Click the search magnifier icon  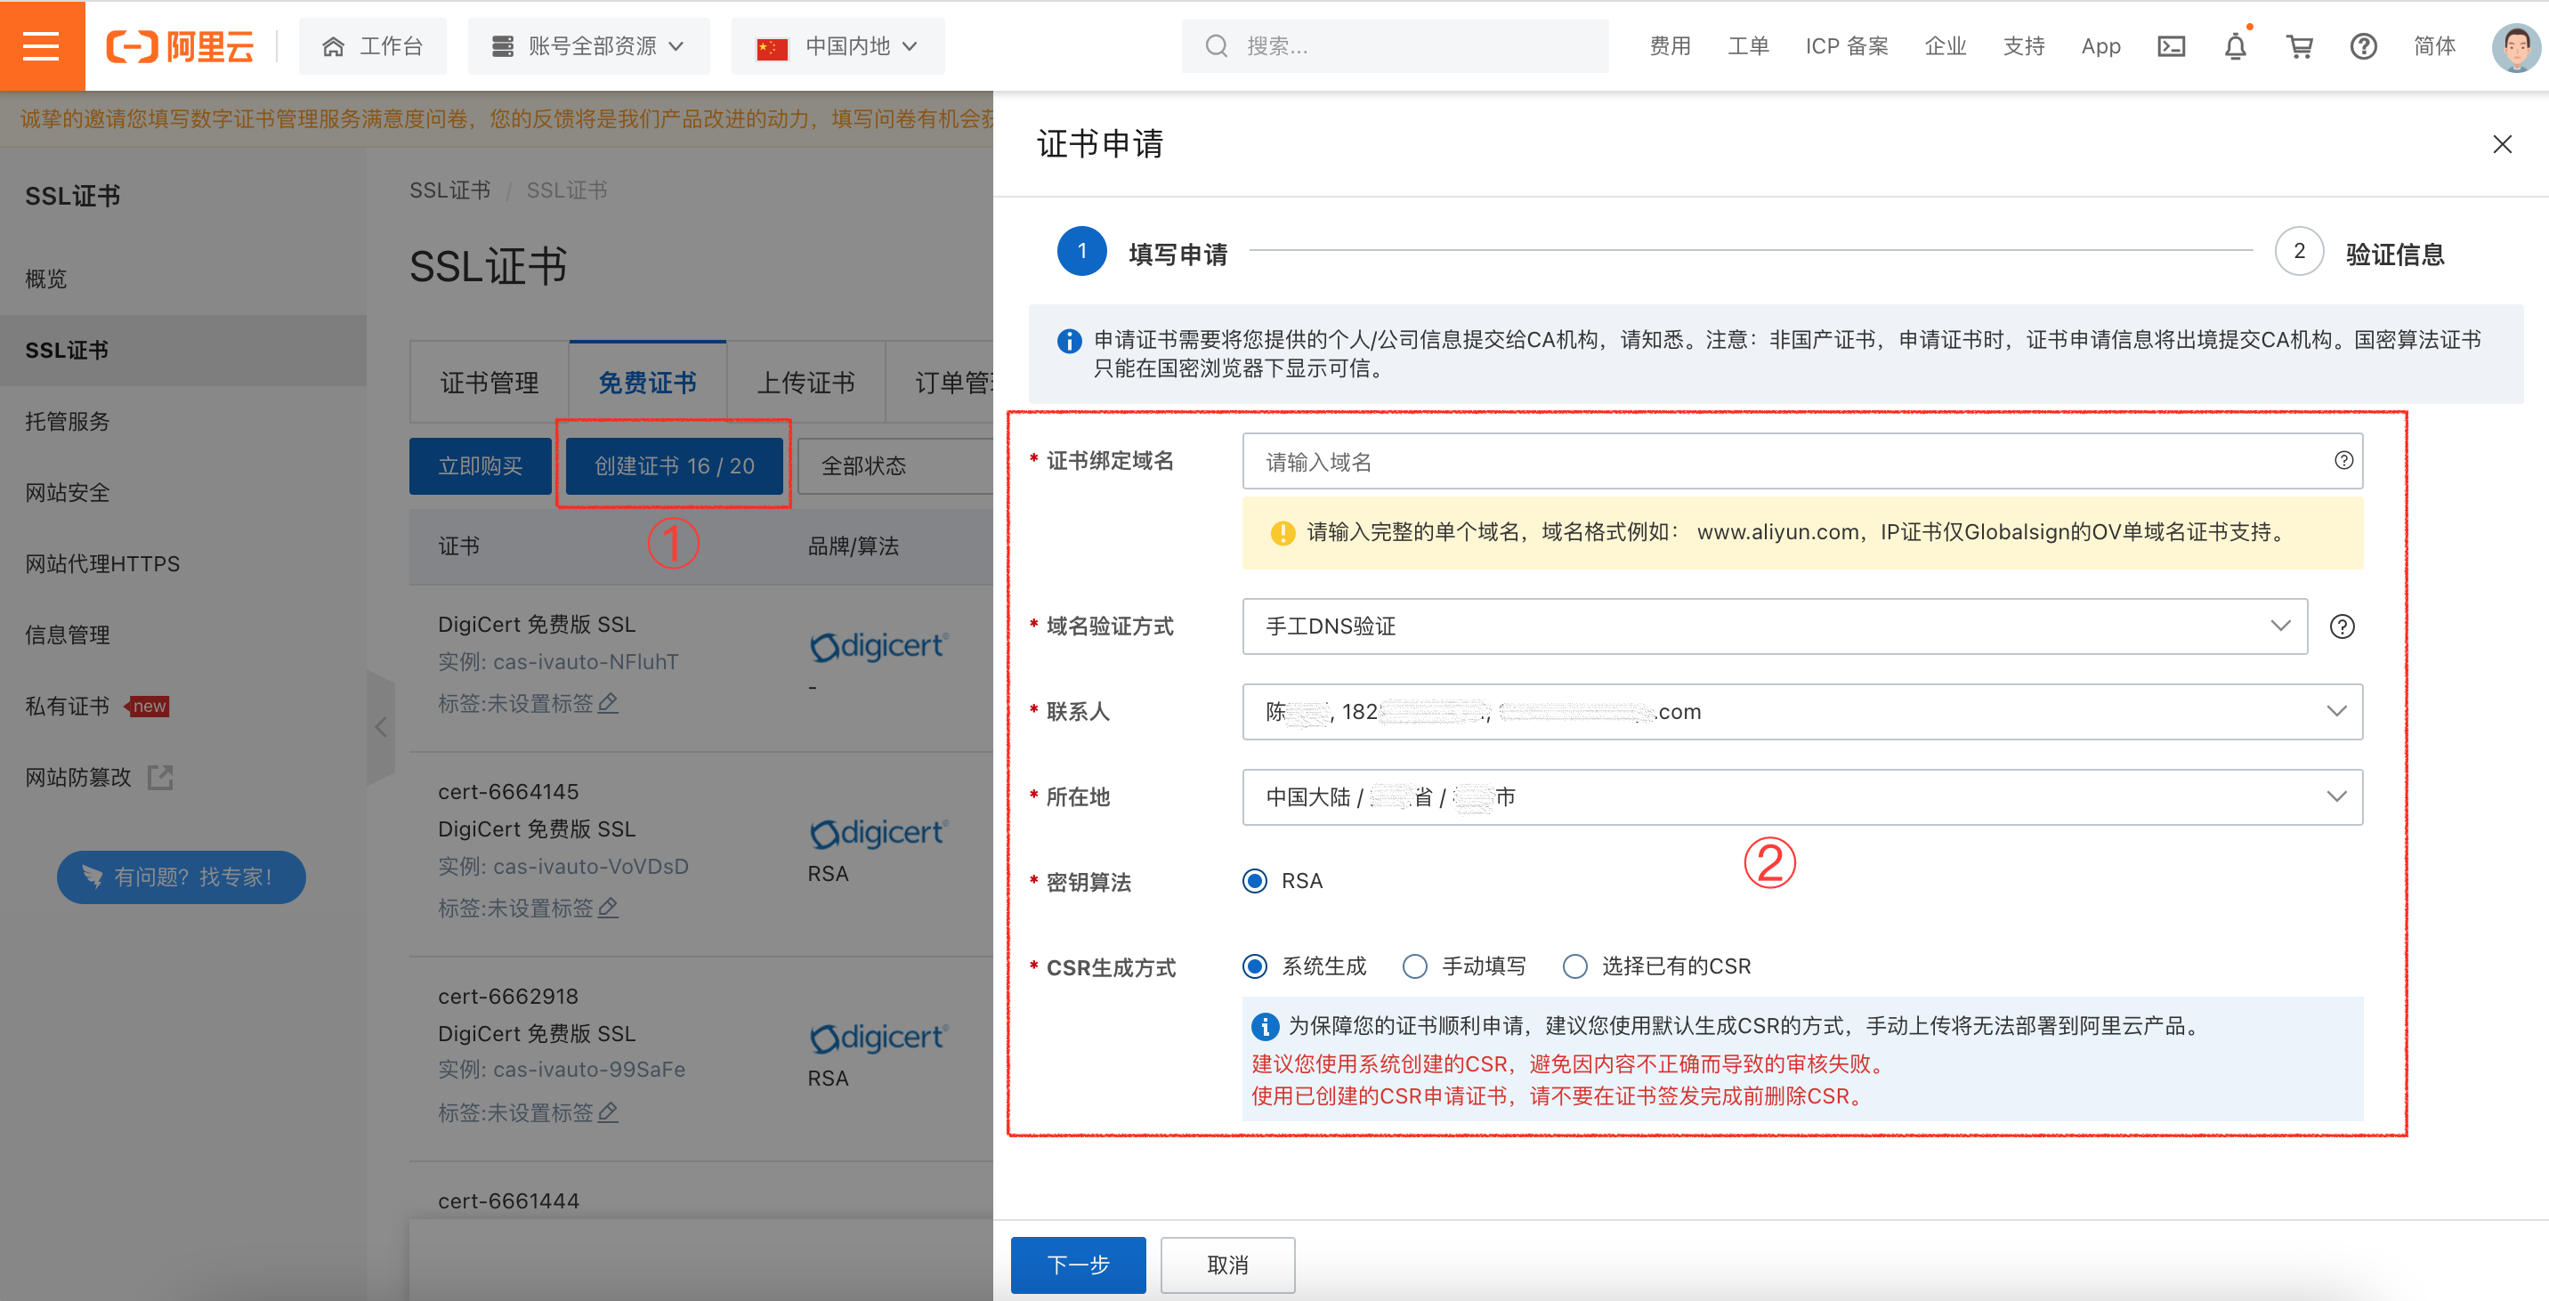(1216, 46)
